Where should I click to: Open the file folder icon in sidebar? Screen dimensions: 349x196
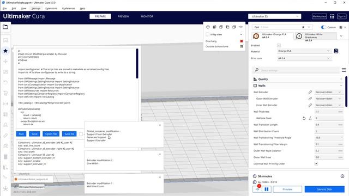(5, 27)
